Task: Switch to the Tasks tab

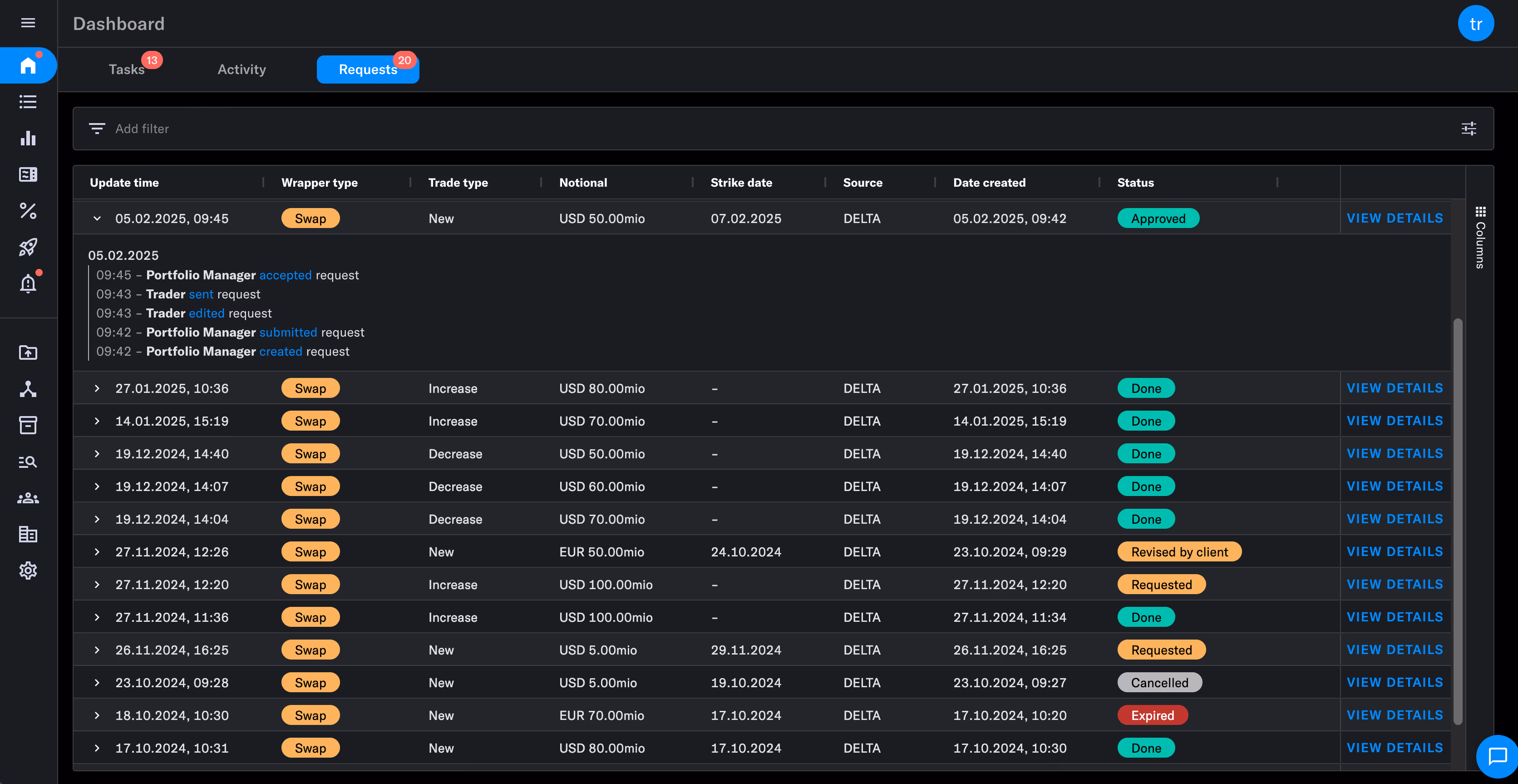Action: 127,69
